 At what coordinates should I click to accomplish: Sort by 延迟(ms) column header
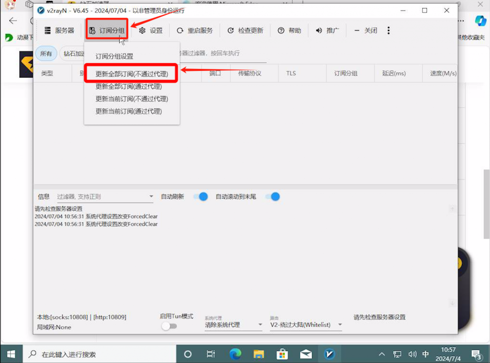394,73
